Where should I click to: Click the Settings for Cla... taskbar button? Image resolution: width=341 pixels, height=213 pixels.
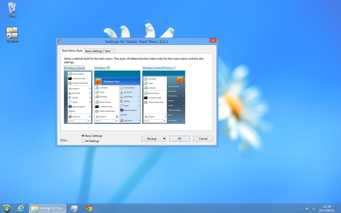[48, 208]
